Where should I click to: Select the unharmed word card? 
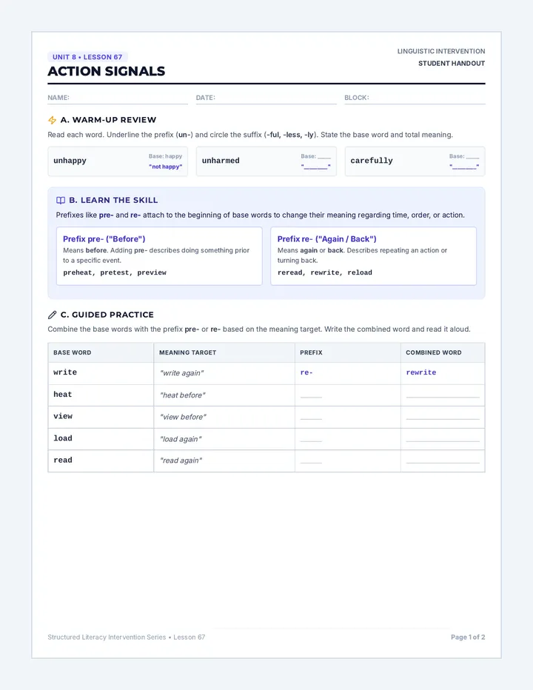coord(266,161)
